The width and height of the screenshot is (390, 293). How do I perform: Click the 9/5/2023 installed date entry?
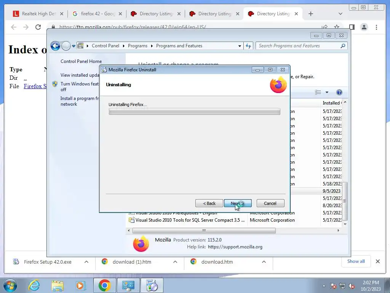332,191
